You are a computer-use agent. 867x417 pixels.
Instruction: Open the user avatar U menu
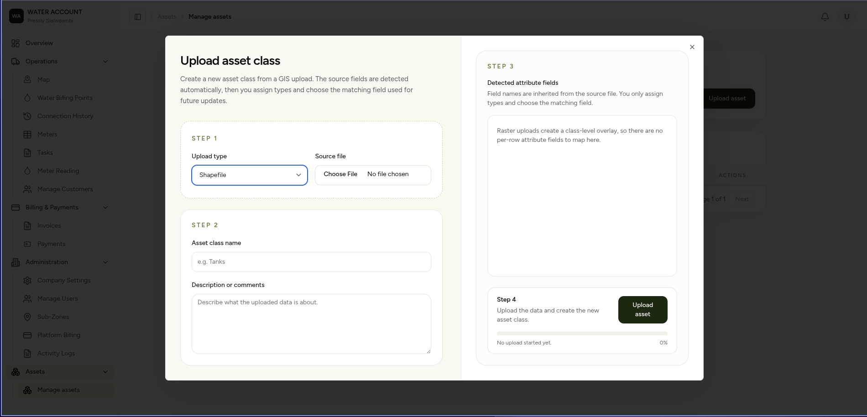[x=847, y=16]
